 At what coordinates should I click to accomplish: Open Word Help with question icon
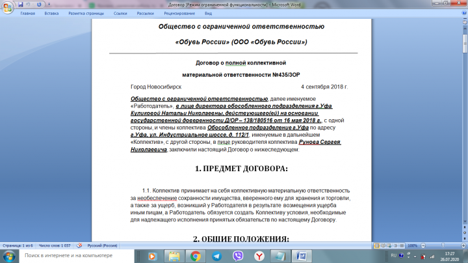point(464,13)
